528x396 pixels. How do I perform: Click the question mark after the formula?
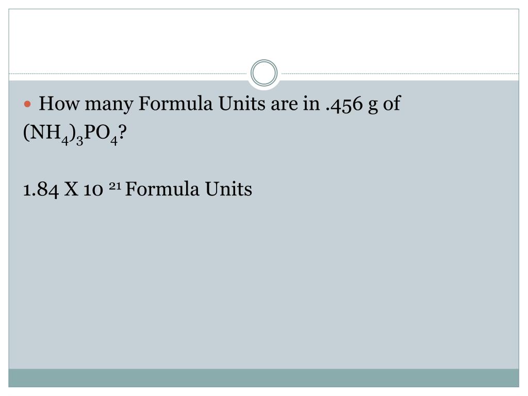pyautogui.click(x=123, y=132)
